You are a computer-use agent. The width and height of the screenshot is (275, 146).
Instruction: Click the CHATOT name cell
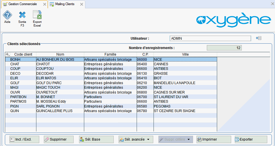(x=60, y=64)
